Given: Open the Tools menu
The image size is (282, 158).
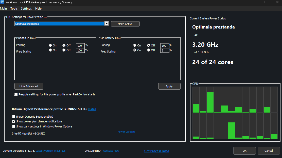Looking at the screenshot, I should [x=14, y=9].
